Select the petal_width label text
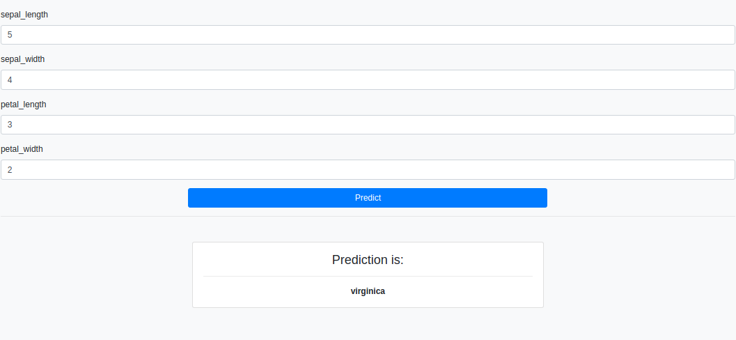This screenshot has height=340, width=736. [x=22, y=149]
